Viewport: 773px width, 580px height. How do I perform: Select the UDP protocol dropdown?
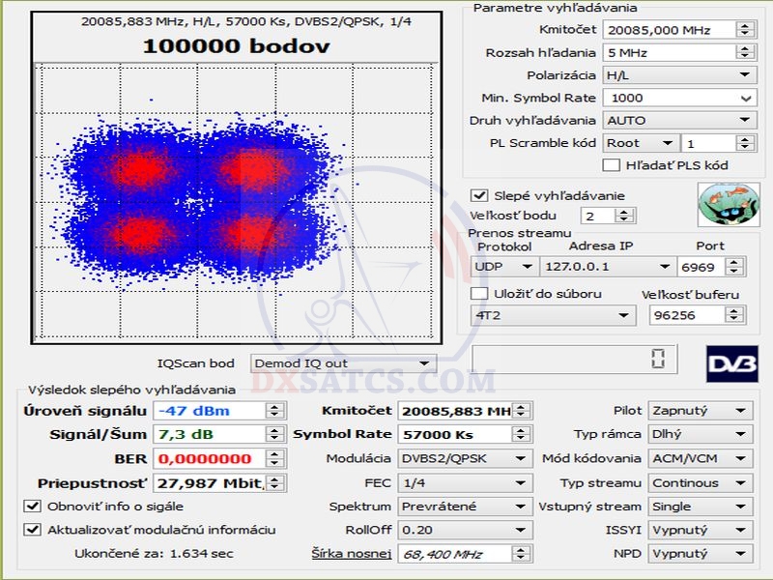[504, 267]
